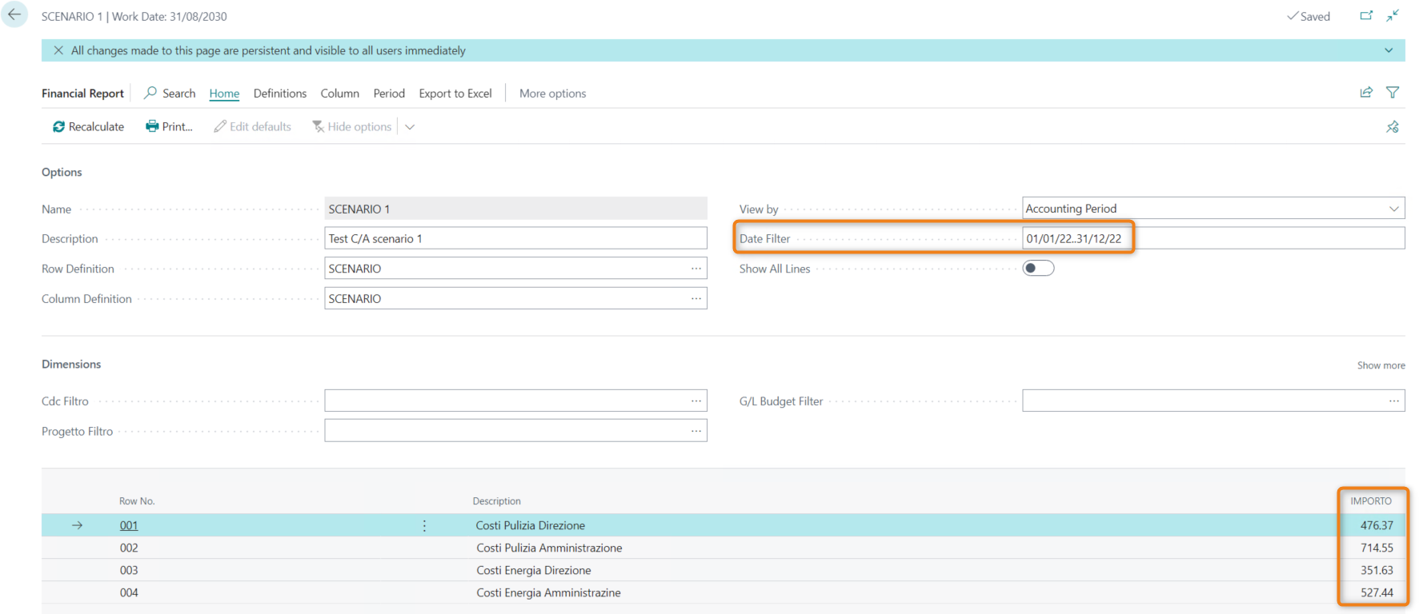This screenshot has height=614, width=1419.
Task: Open row 001 context menu dots
Action: [x=424, y=525]
